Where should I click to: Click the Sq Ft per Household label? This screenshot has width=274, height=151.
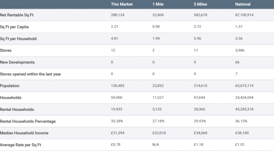point(18,38)
